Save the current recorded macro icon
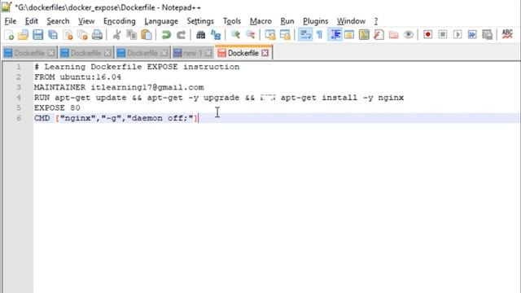This screenshot has width=521, height=293. [487, 34]
